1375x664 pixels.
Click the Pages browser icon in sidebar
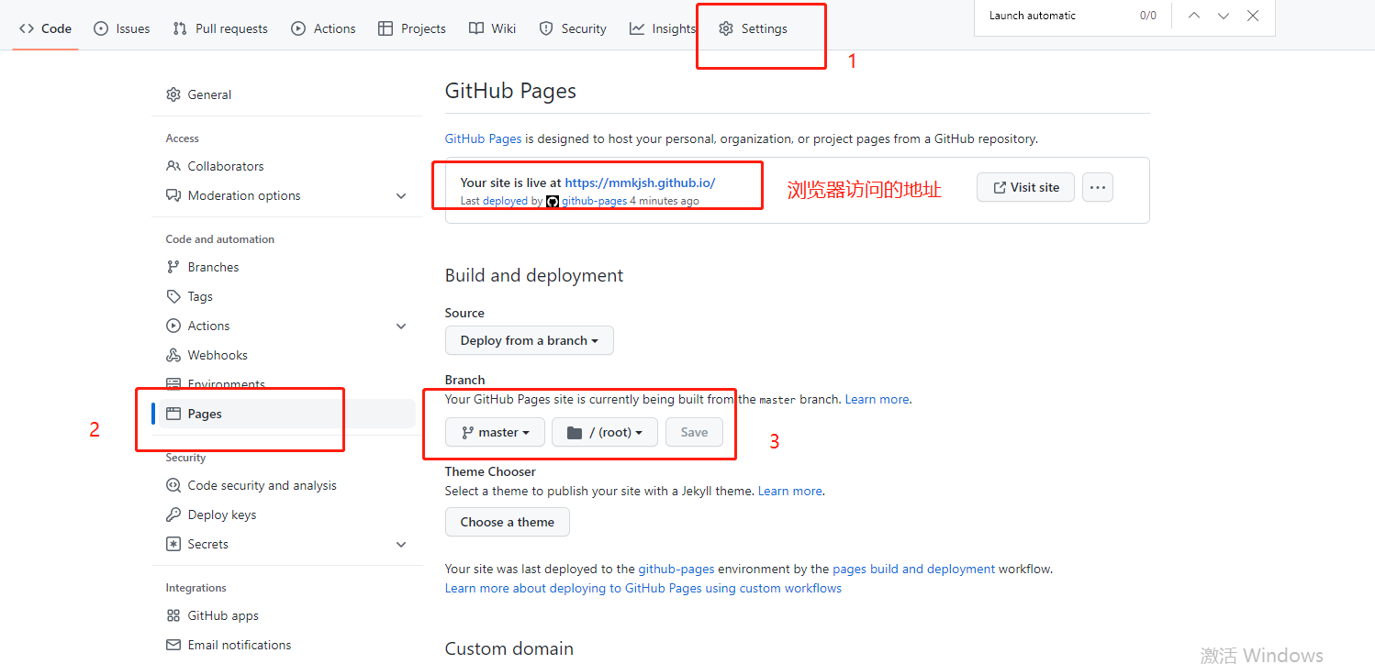click(173, 414)
